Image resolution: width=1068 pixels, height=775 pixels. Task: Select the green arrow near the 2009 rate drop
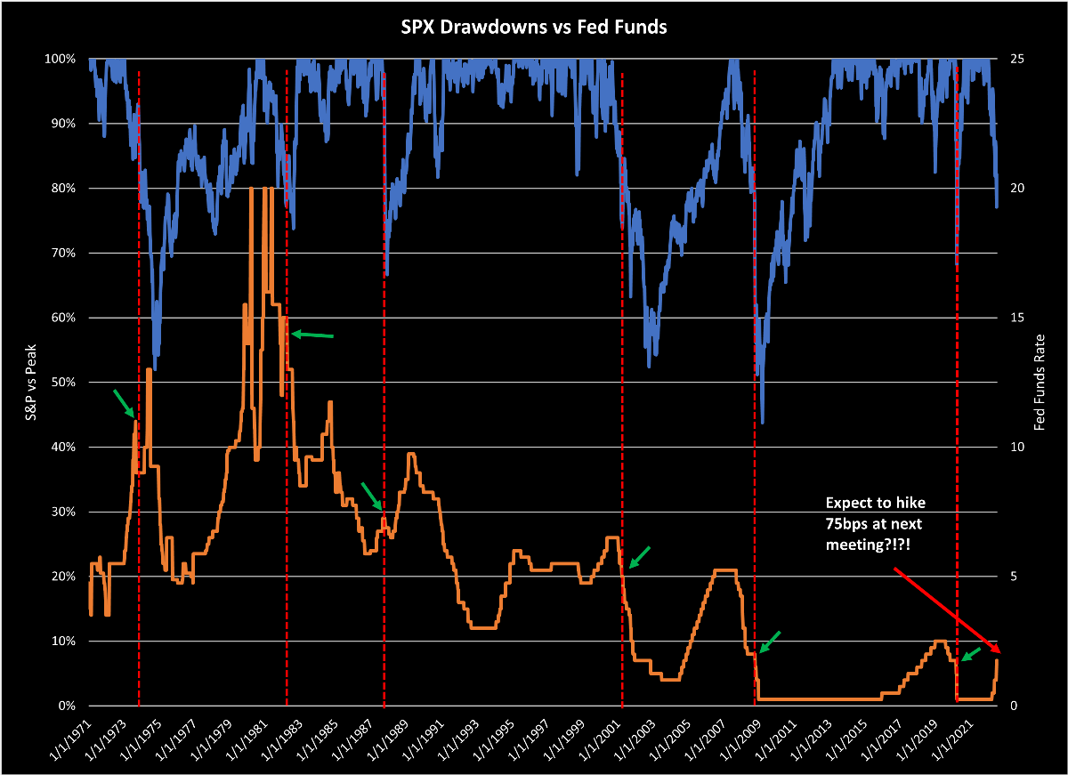tap(770, 642)
